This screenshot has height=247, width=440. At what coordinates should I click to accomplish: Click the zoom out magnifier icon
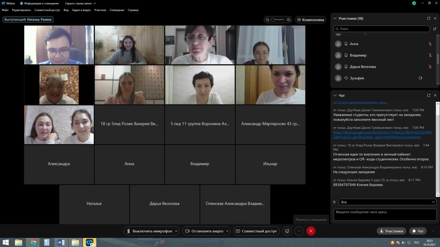point(268,20)
